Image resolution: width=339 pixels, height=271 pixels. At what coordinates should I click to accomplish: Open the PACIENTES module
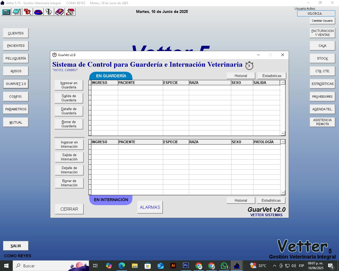tap(16, 46)
